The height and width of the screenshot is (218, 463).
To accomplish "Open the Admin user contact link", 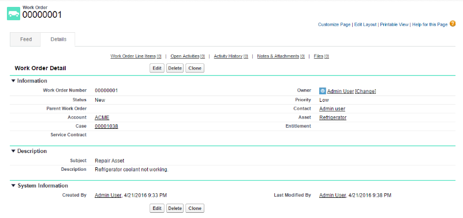I will (x=332, y=109).
